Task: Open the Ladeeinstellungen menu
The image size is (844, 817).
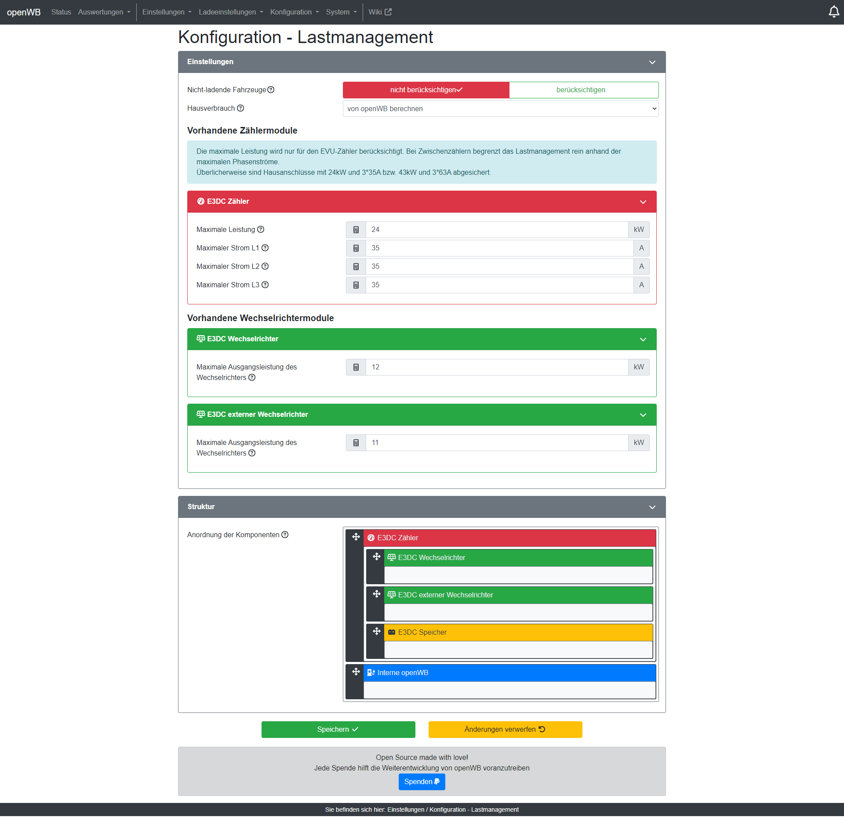Action: click(231, 12)
